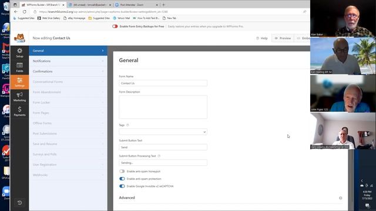This screenshot has width=376, height=211.
Task: Open the Form Pages settings item
Action: tap(68, 113)
